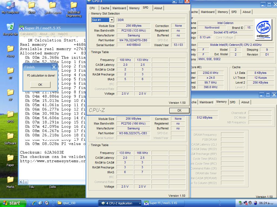277x207 pixels.
Task: Open the Show folder on desktop
Action: pos(31,7)
